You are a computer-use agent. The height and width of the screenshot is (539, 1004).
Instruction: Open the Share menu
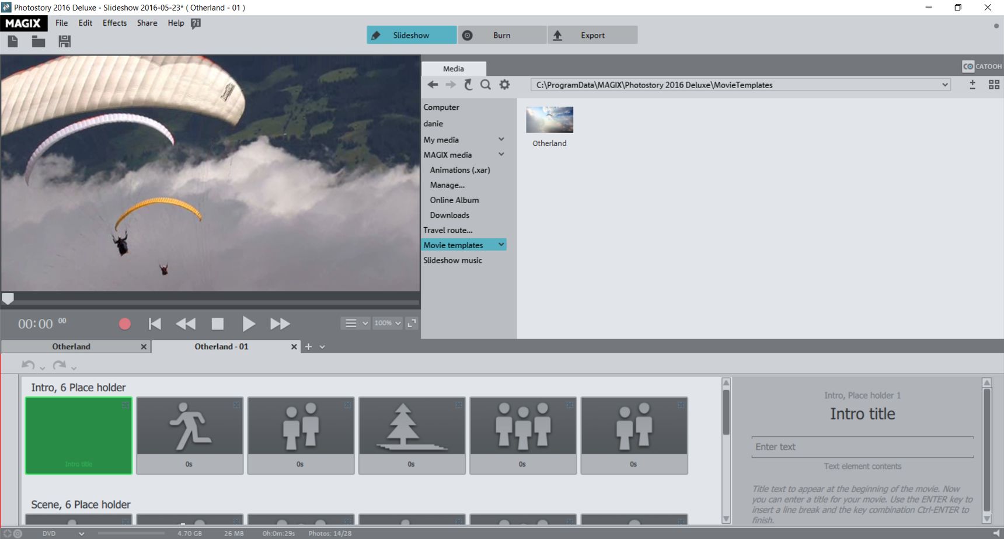click(147, 23)
